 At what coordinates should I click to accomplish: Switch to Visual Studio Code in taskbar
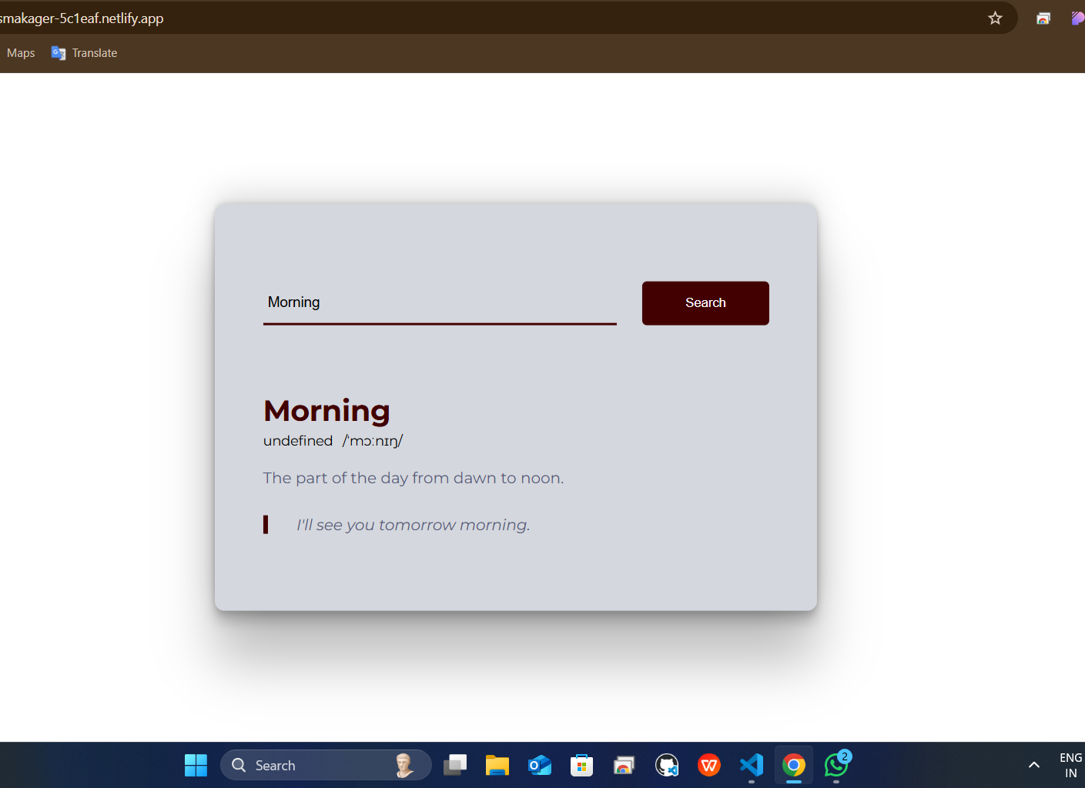(752, 766)
